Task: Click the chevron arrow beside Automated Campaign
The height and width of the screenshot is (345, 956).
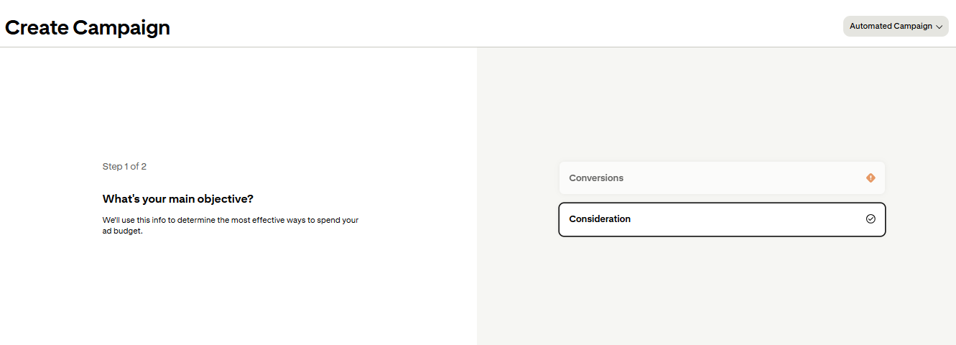Action: [x=939, y=27]
